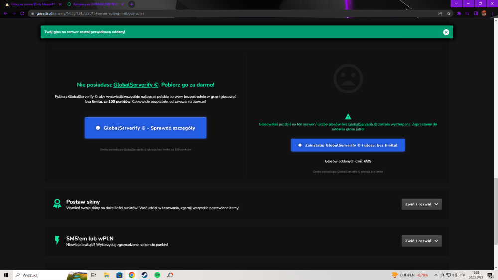The image size is (498, 280).
Task: Click the site lock icon in address bar
Action: [x=32, y=13]
